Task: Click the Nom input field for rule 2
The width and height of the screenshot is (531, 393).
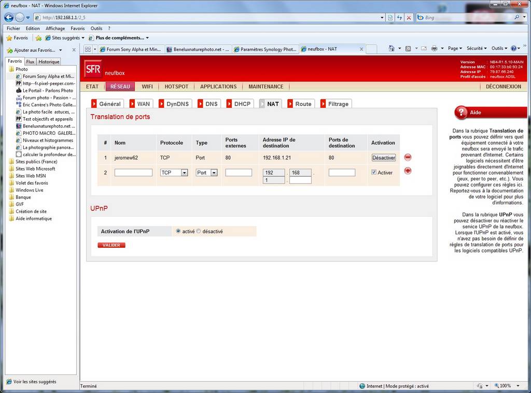Action: [x=133, y=173]
